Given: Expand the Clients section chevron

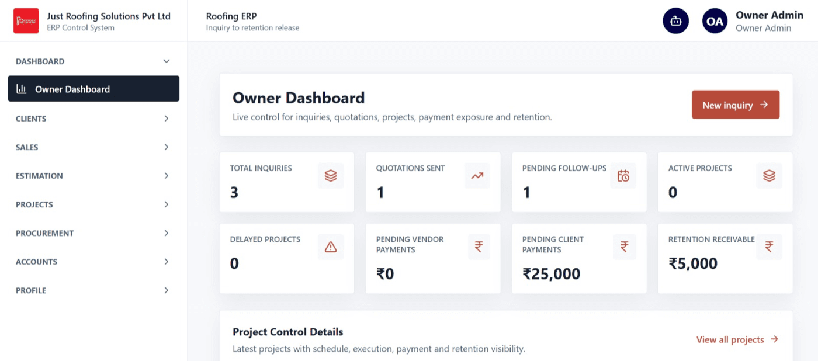Looking at the screenshot, I should (x=167, y=119).
